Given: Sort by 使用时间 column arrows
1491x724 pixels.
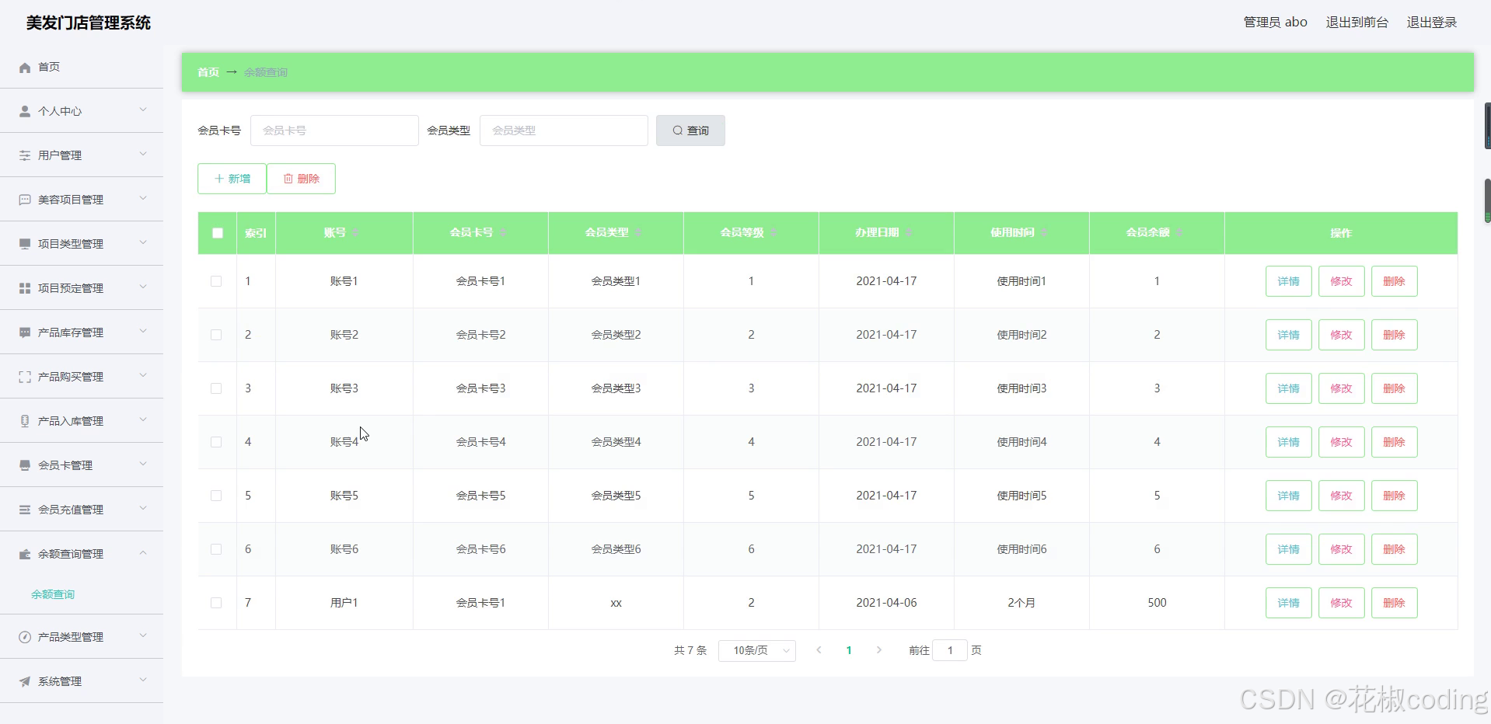Looking at the screenshot, I should 1044,232.
